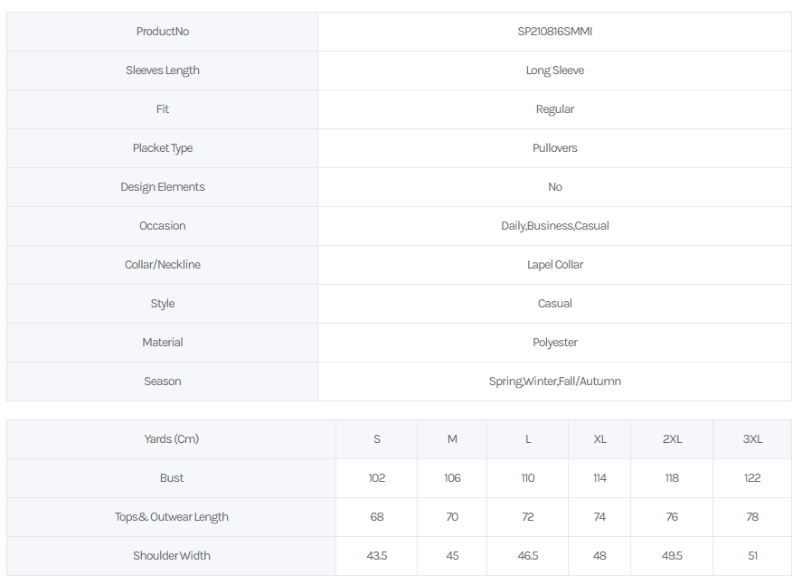This screenshot has height=584, width=802.
Task: Select the Lapel Collar value
Action: coord(554,265)
